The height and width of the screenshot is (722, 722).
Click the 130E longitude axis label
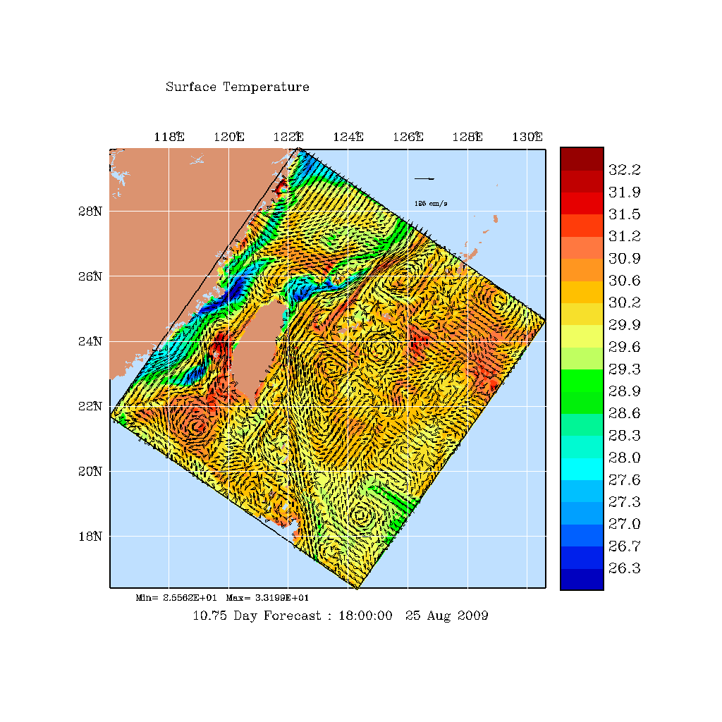pyautogui.click(x=527, y=137)
